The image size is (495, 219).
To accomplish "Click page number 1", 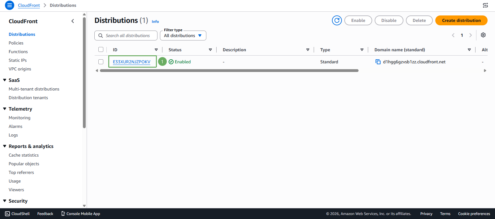I will point(462,35).
